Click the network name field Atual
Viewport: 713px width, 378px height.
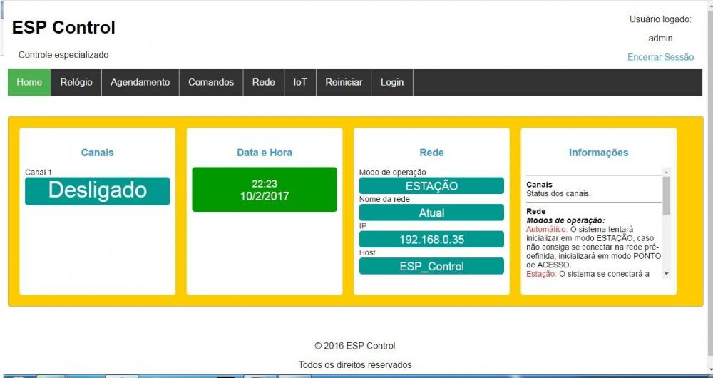tap(431, 213)
